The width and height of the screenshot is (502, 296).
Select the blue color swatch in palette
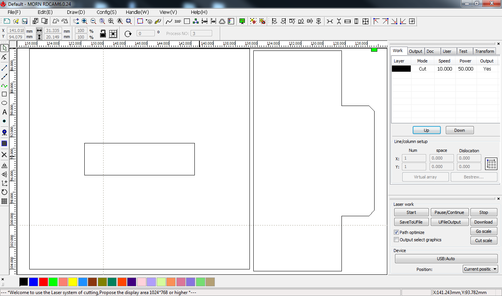(x=33, y=282)
